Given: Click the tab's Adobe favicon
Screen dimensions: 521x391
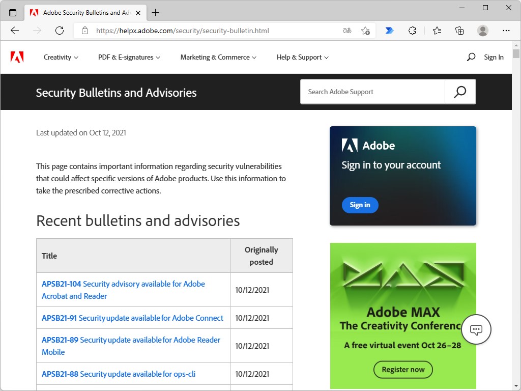Looking at the screenshot, I should (x=34, y=13).
